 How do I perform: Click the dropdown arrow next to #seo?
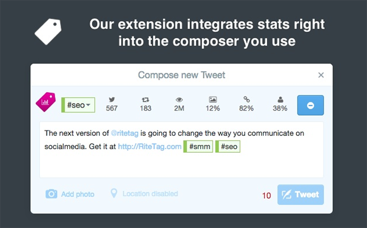click(88, 105)
